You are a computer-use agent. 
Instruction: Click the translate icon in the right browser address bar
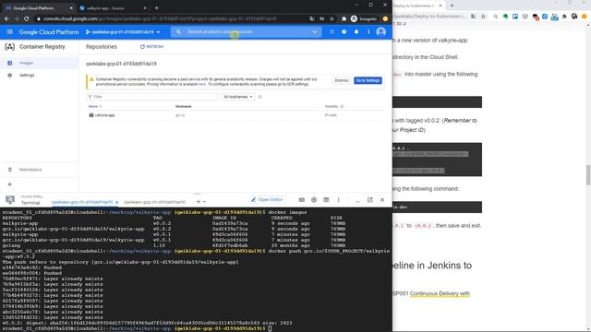[473, 17]
